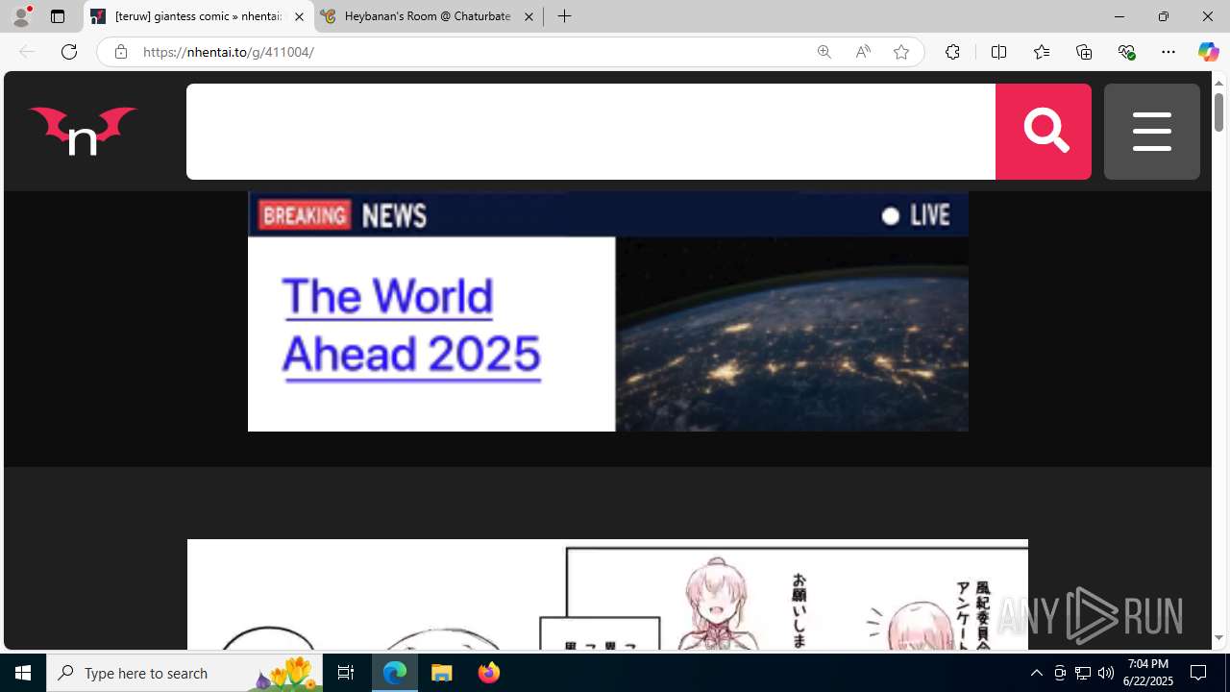The image size is (1230, 692).
Task: Open a new browser tab
Action: click(564, 16)
